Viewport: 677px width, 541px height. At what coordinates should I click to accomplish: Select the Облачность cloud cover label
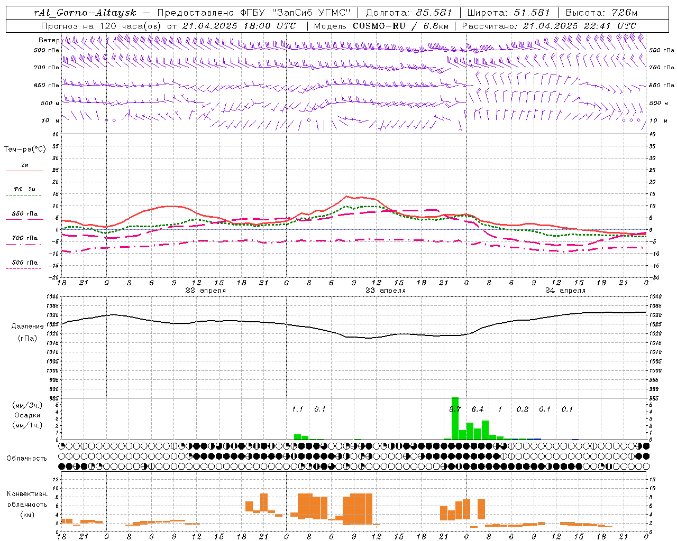(x=27, y=458)
